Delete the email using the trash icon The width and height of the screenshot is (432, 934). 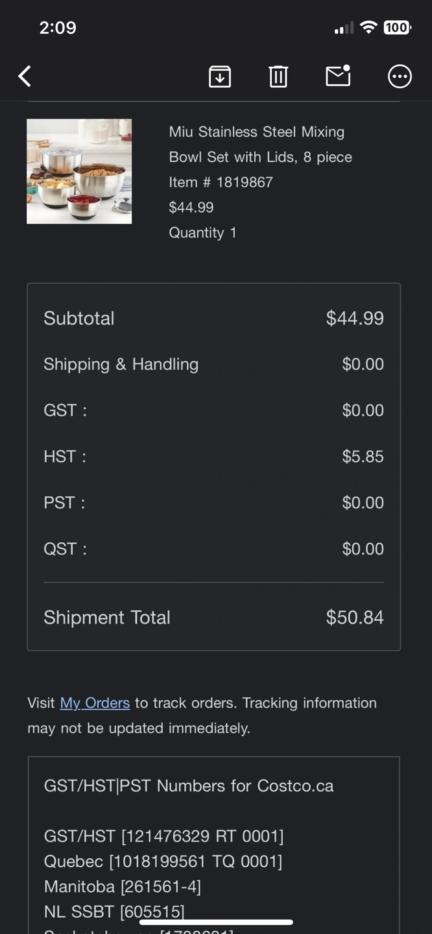(278, 77)
